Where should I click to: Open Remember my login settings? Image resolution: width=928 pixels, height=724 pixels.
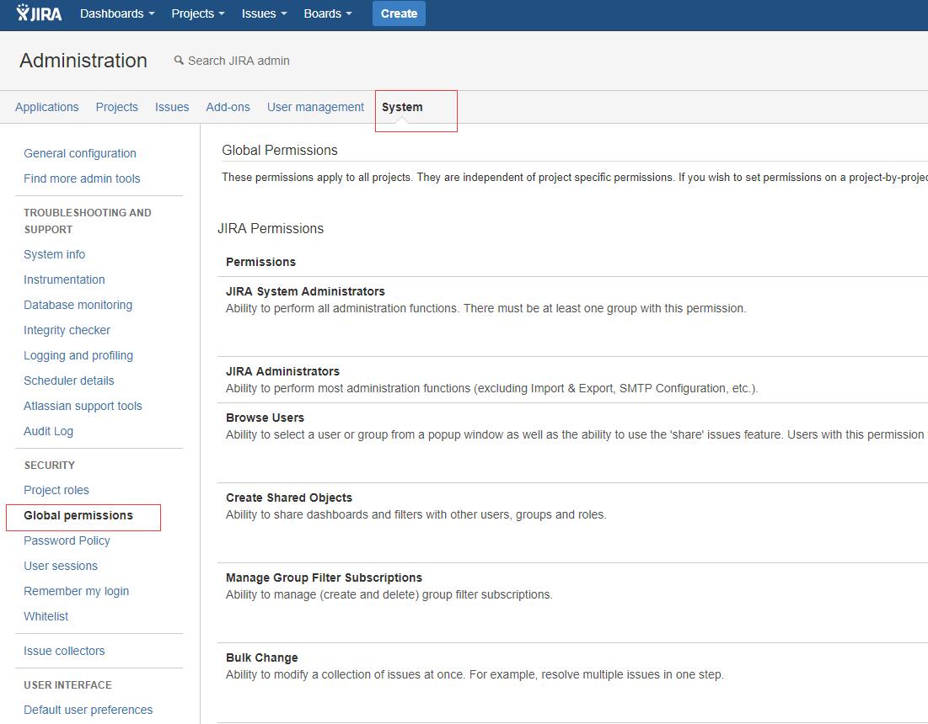point(77,591)
